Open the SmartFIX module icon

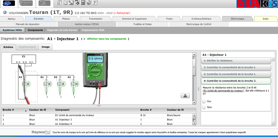coord(26,3)
